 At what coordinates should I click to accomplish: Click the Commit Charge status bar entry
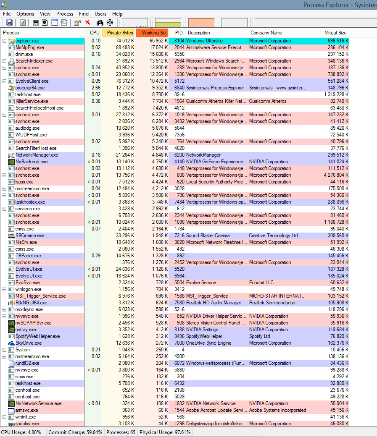coord(75,432)
